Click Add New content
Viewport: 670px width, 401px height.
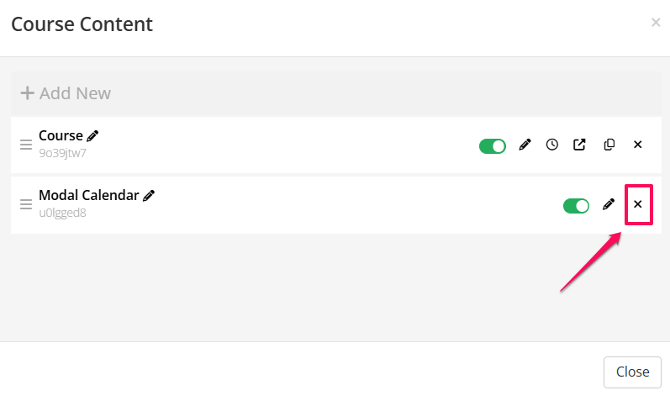pos(66,93)
